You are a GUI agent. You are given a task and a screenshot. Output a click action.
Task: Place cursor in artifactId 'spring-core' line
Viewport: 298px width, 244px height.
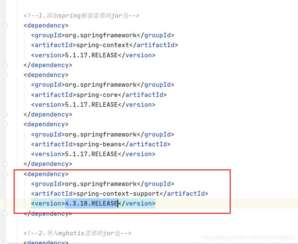(x=99, y=95)
